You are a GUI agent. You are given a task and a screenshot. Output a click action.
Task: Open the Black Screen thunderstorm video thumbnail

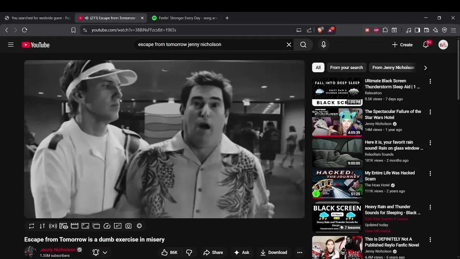(337, 92)
